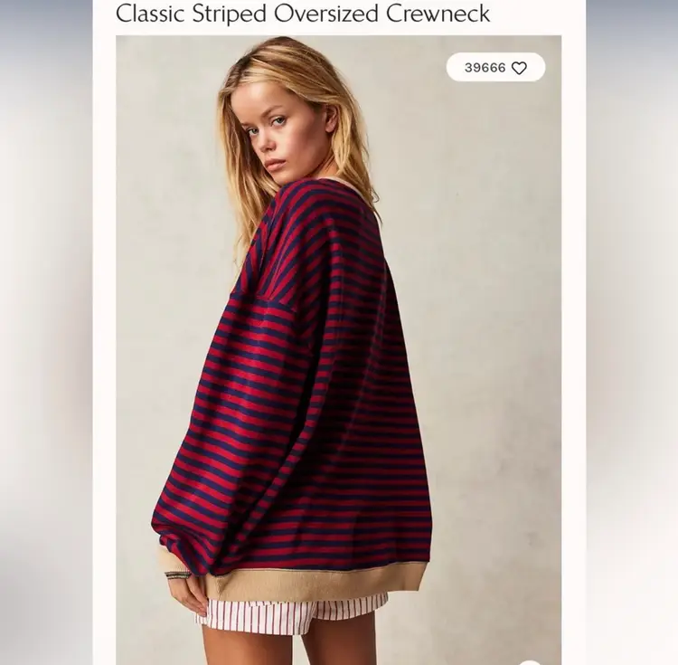Viewport: 678px width, 665px height.
Task: Click the white favorites pill badge
Action: tap(495, 67)
